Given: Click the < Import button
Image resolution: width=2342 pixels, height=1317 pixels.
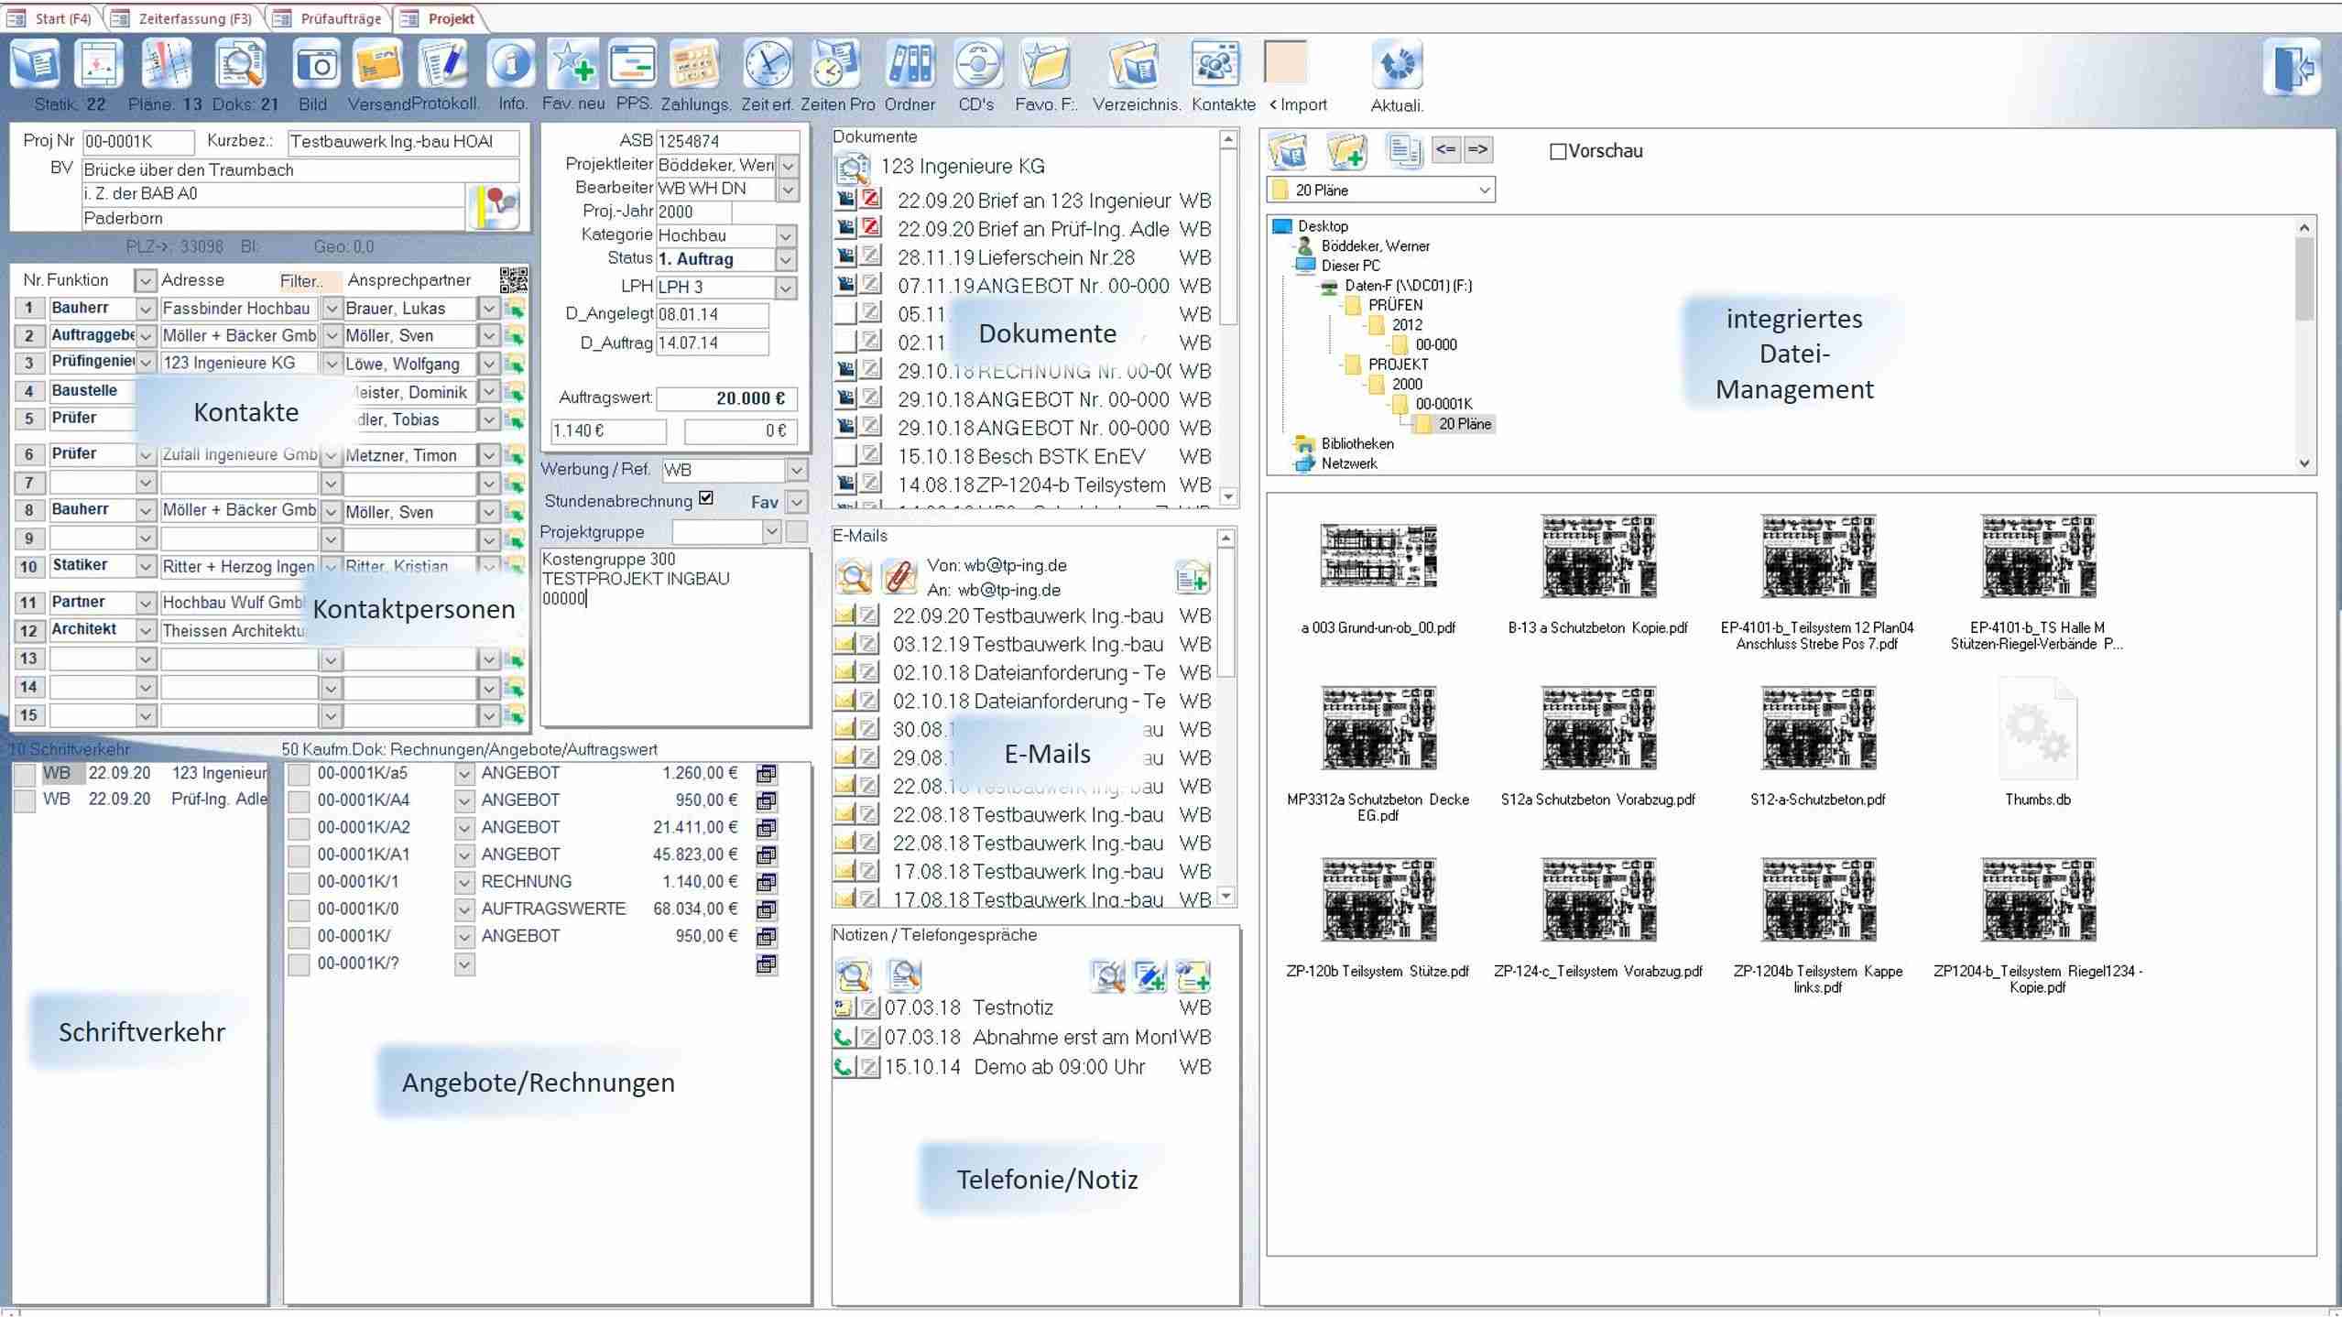Looking at the screenshot, I should coord(1298,104).
